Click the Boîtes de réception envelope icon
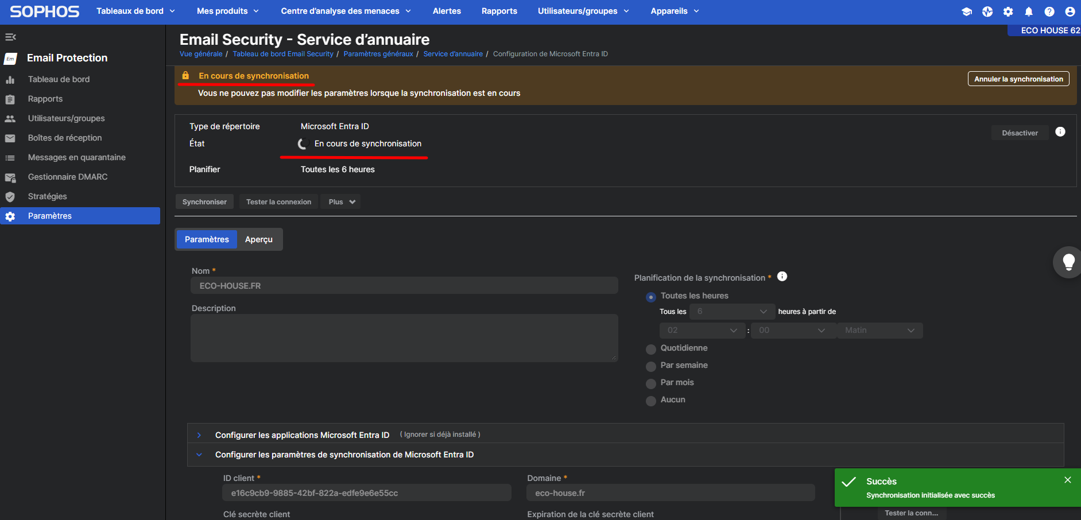1081x520 pixels. point(10,138)
